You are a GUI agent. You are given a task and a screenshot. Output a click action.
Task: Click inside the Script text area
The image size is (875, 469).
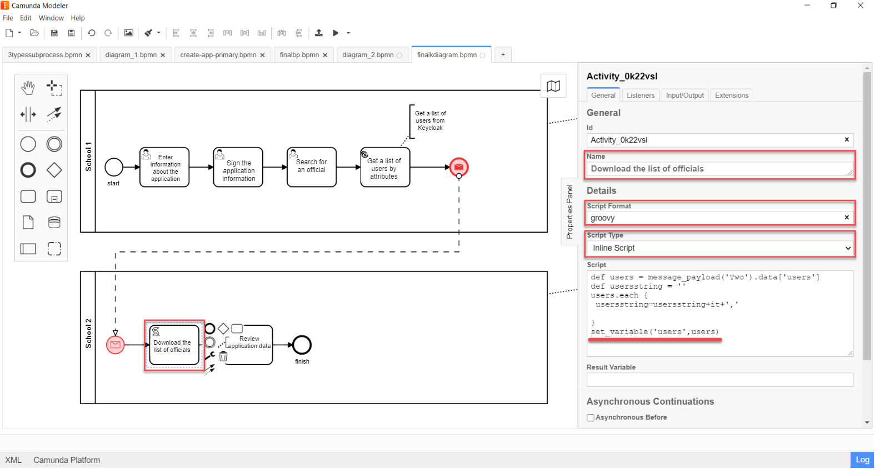pyautogui.click(x=720, y=314)
